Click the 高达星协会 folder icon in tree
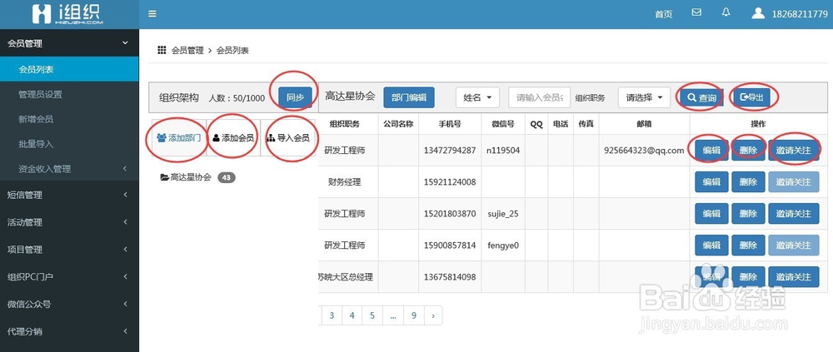Image resolution: width=833 pixels, height=352 pixels. (165, 177)
